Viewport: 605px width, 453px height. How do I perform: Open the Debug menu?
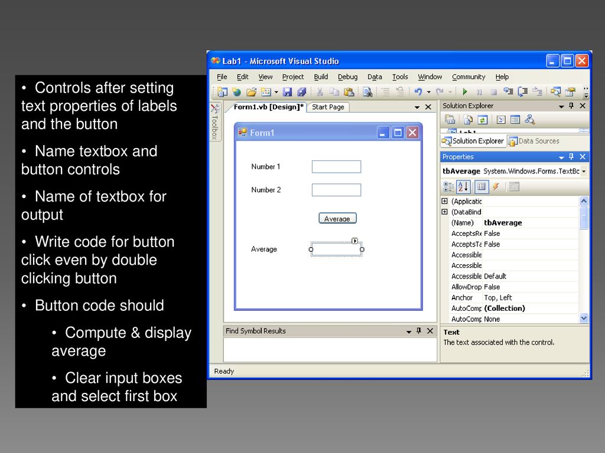tap(347, 77)
